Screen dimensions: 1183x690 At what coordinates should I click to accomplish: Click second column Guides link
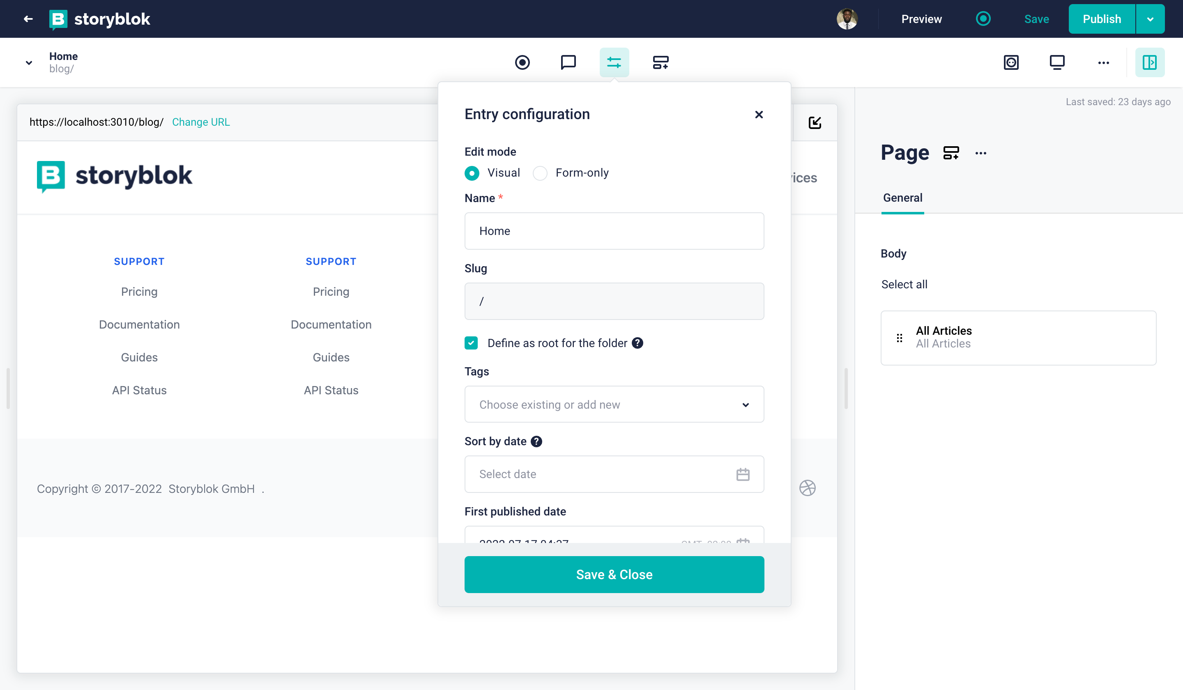[331, 357]
